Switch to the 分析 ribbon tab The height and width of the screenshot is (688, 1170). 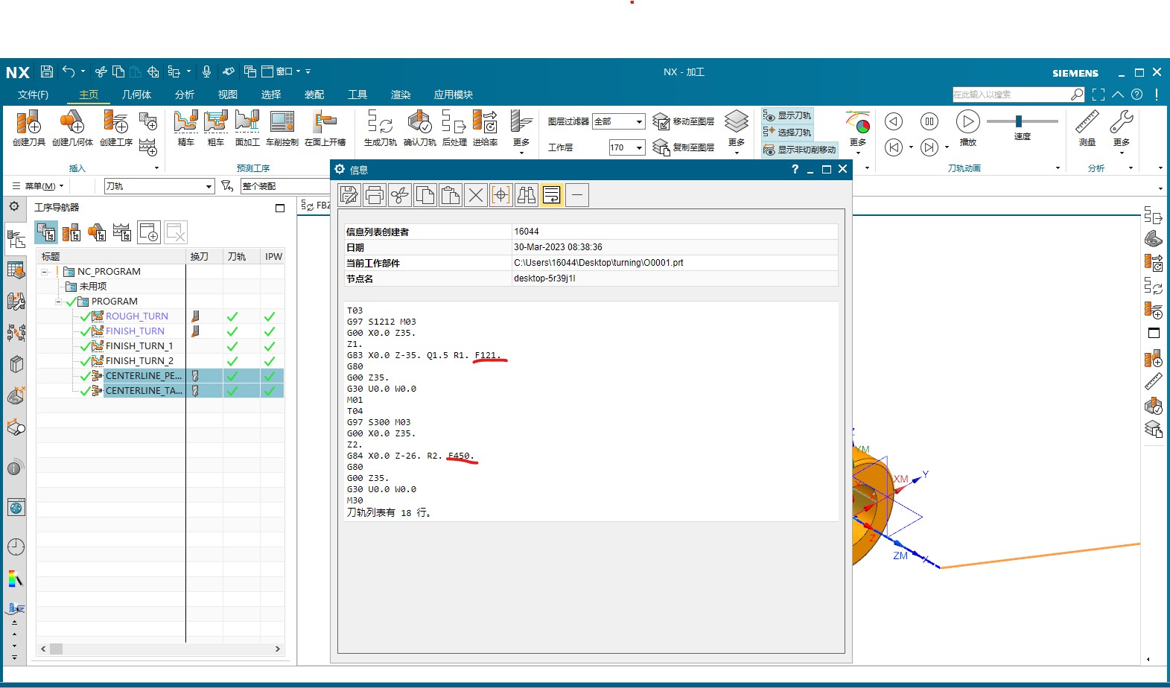click(185, 95)
